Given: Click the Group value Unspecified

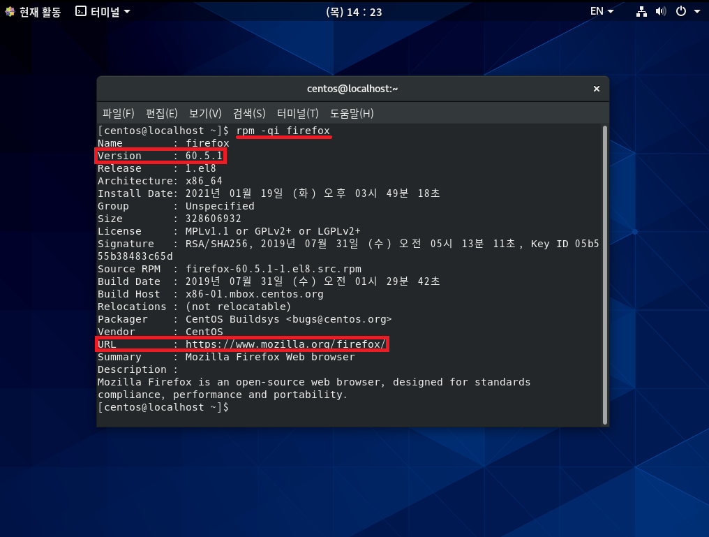Looking at the screenshot, I should [220, 206].
